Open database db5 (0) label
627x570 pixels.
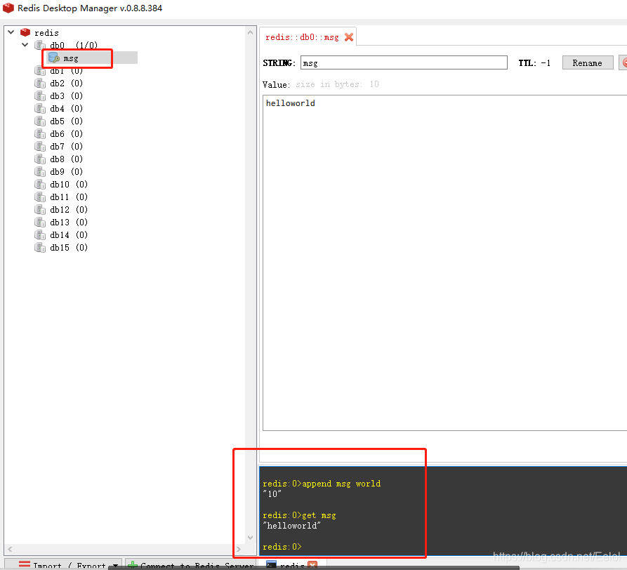click(67, 121)
